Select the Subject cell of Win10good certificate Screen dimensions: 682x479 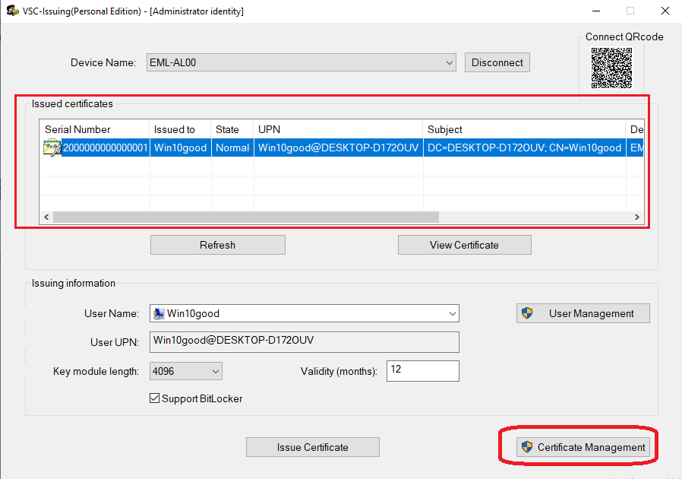coord(524,148)
